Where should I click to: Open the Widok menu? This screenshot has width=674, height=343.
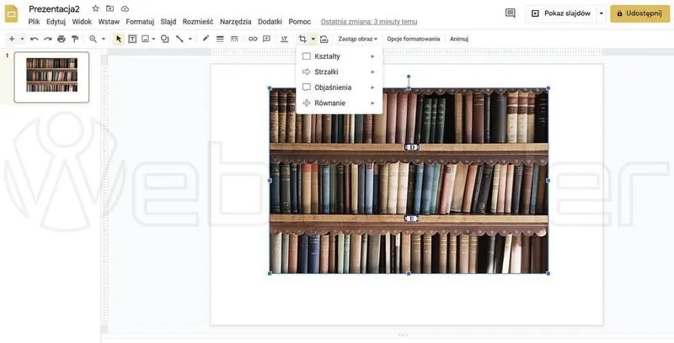pos(82,22)
